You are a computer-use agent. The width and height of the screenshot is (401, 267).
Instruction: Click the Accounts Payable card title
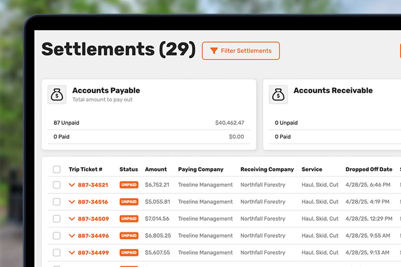pos(106,90)
